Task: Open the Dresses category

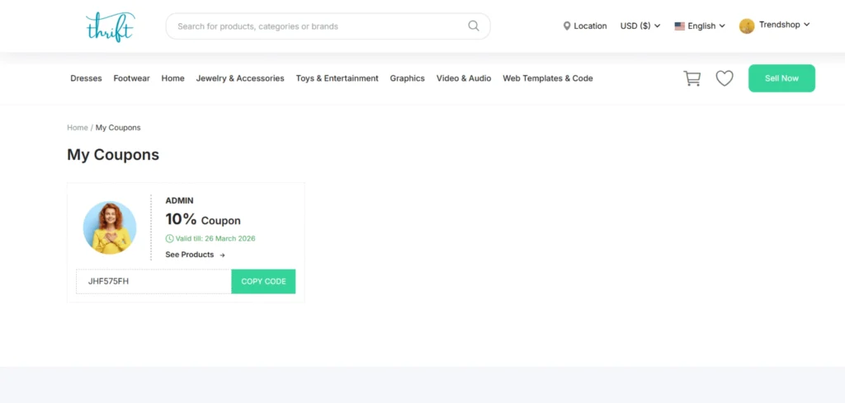Action: click(86, 78)
